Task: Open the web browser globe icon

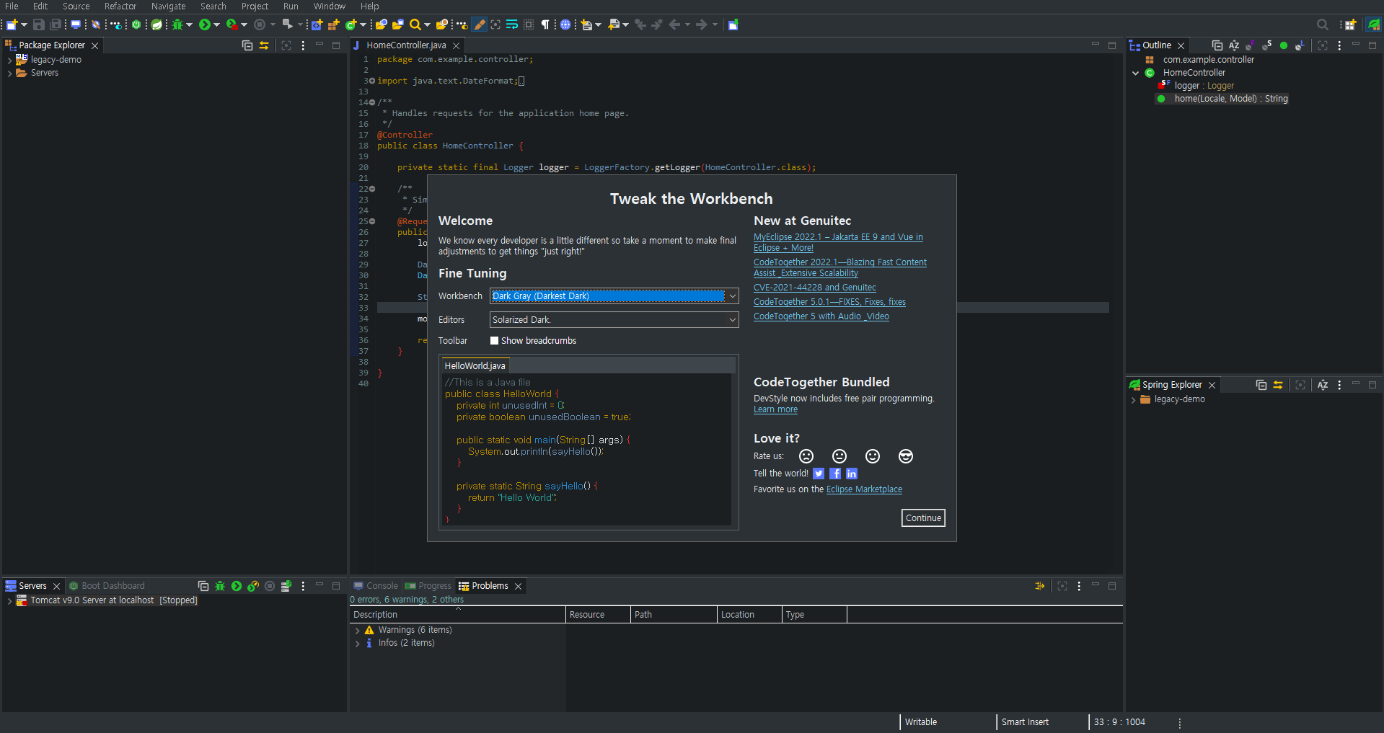Action: point(565,25)
